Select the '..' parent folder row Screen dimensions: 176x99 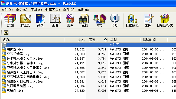point(89,45)
